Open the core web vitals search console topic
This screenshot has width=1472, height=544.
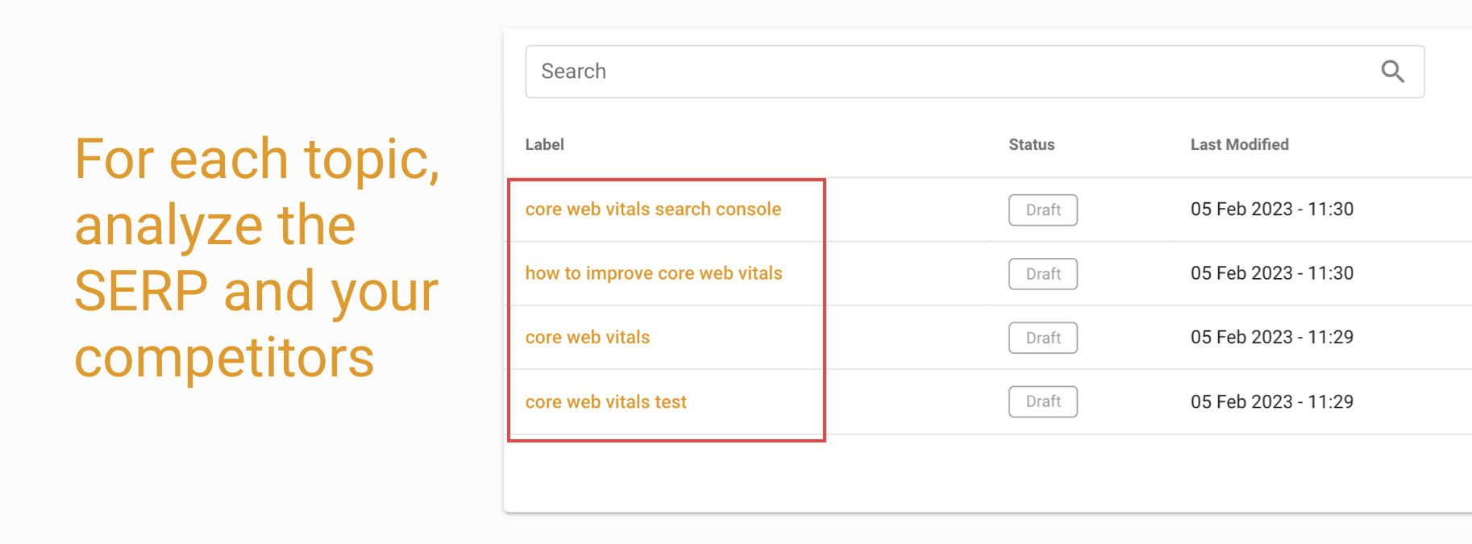653,209
